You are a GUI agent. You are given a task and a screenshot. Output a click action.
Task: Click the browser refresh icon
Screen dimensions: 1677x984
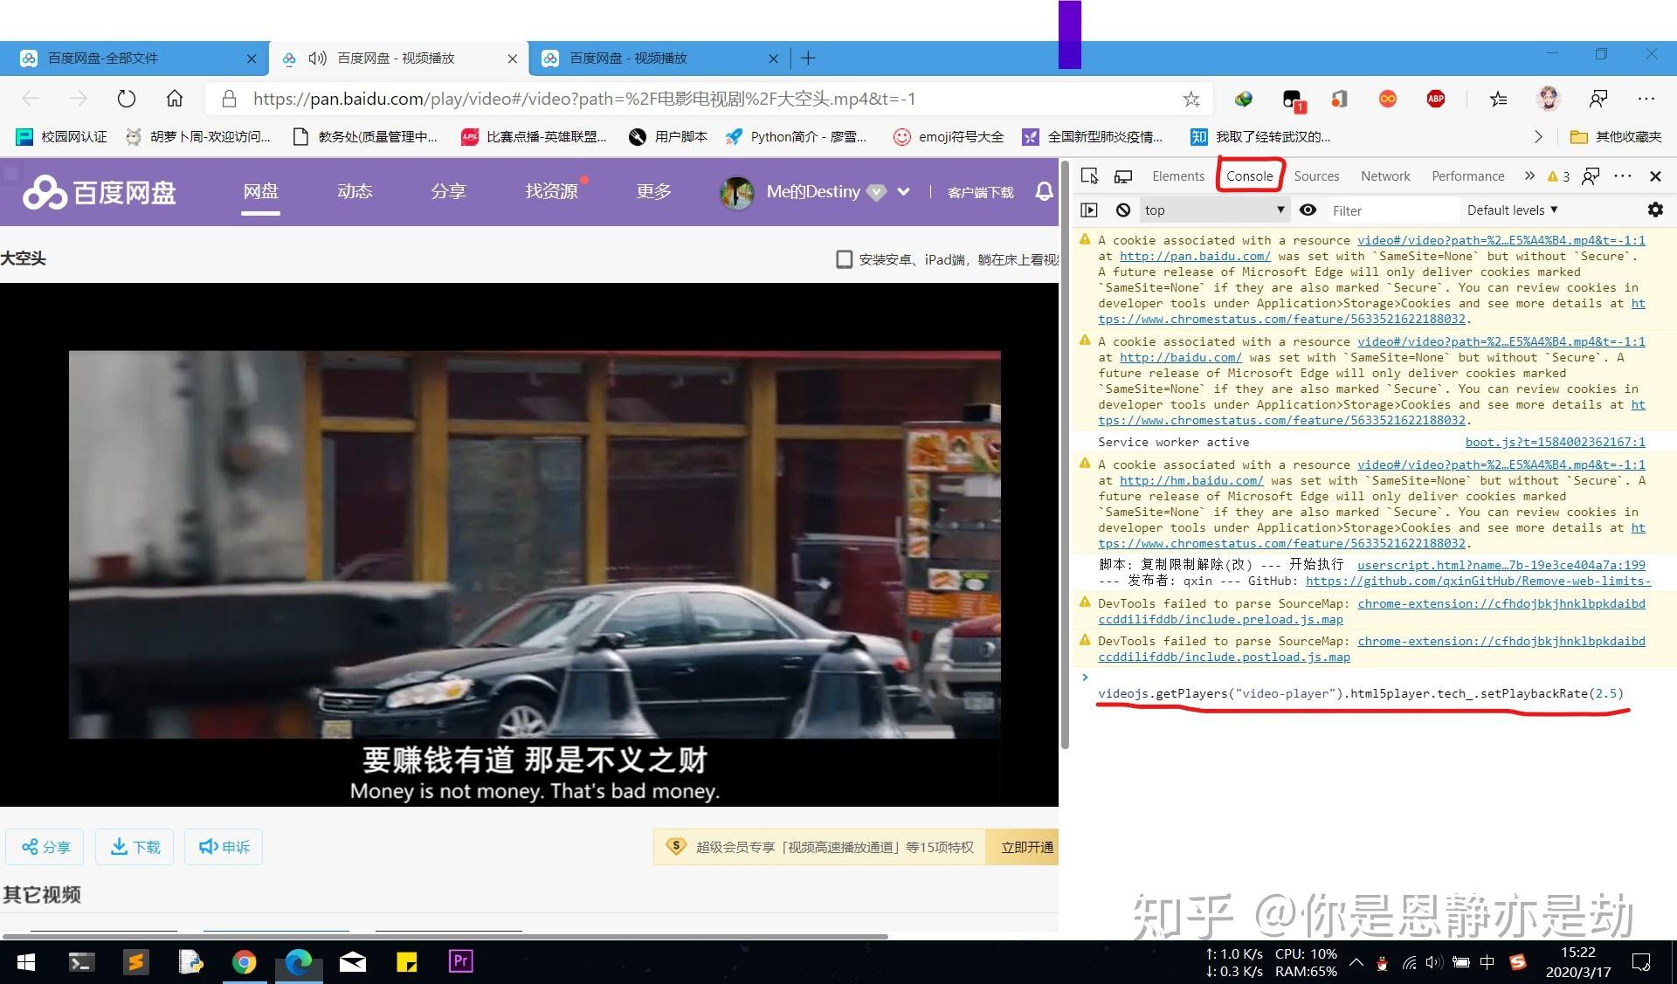(x=127, y=99)
